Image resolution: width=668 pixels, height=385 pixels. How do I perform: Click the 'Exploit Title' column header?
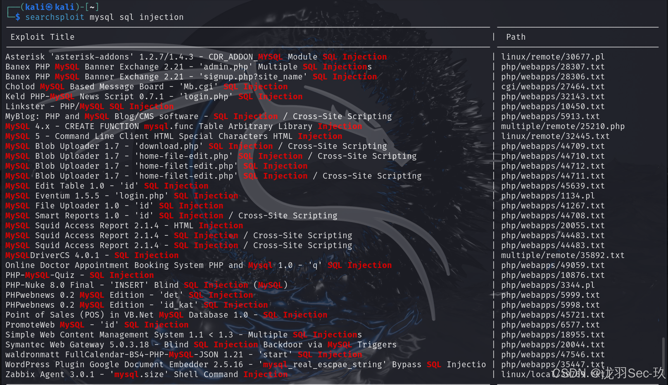click(43, 37)
